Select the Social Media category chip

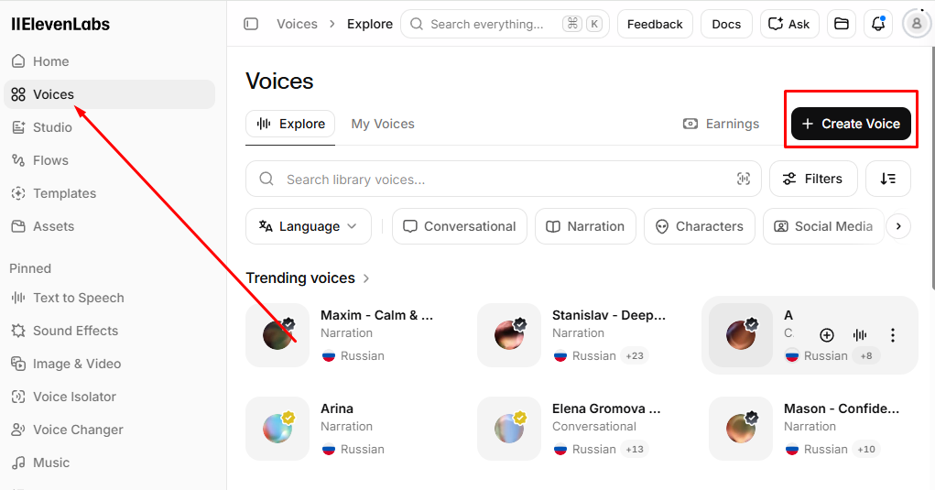823,226
